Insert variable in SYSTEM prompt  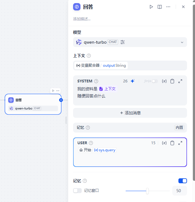164,81
